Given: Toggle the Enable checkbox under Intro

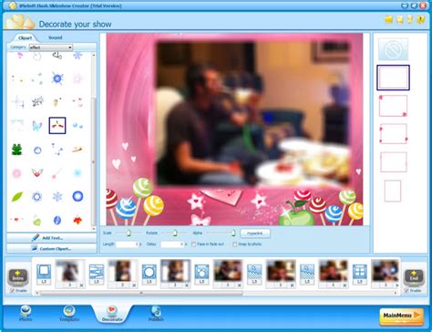Looking at the screenshot, I should tap(12, 291).
